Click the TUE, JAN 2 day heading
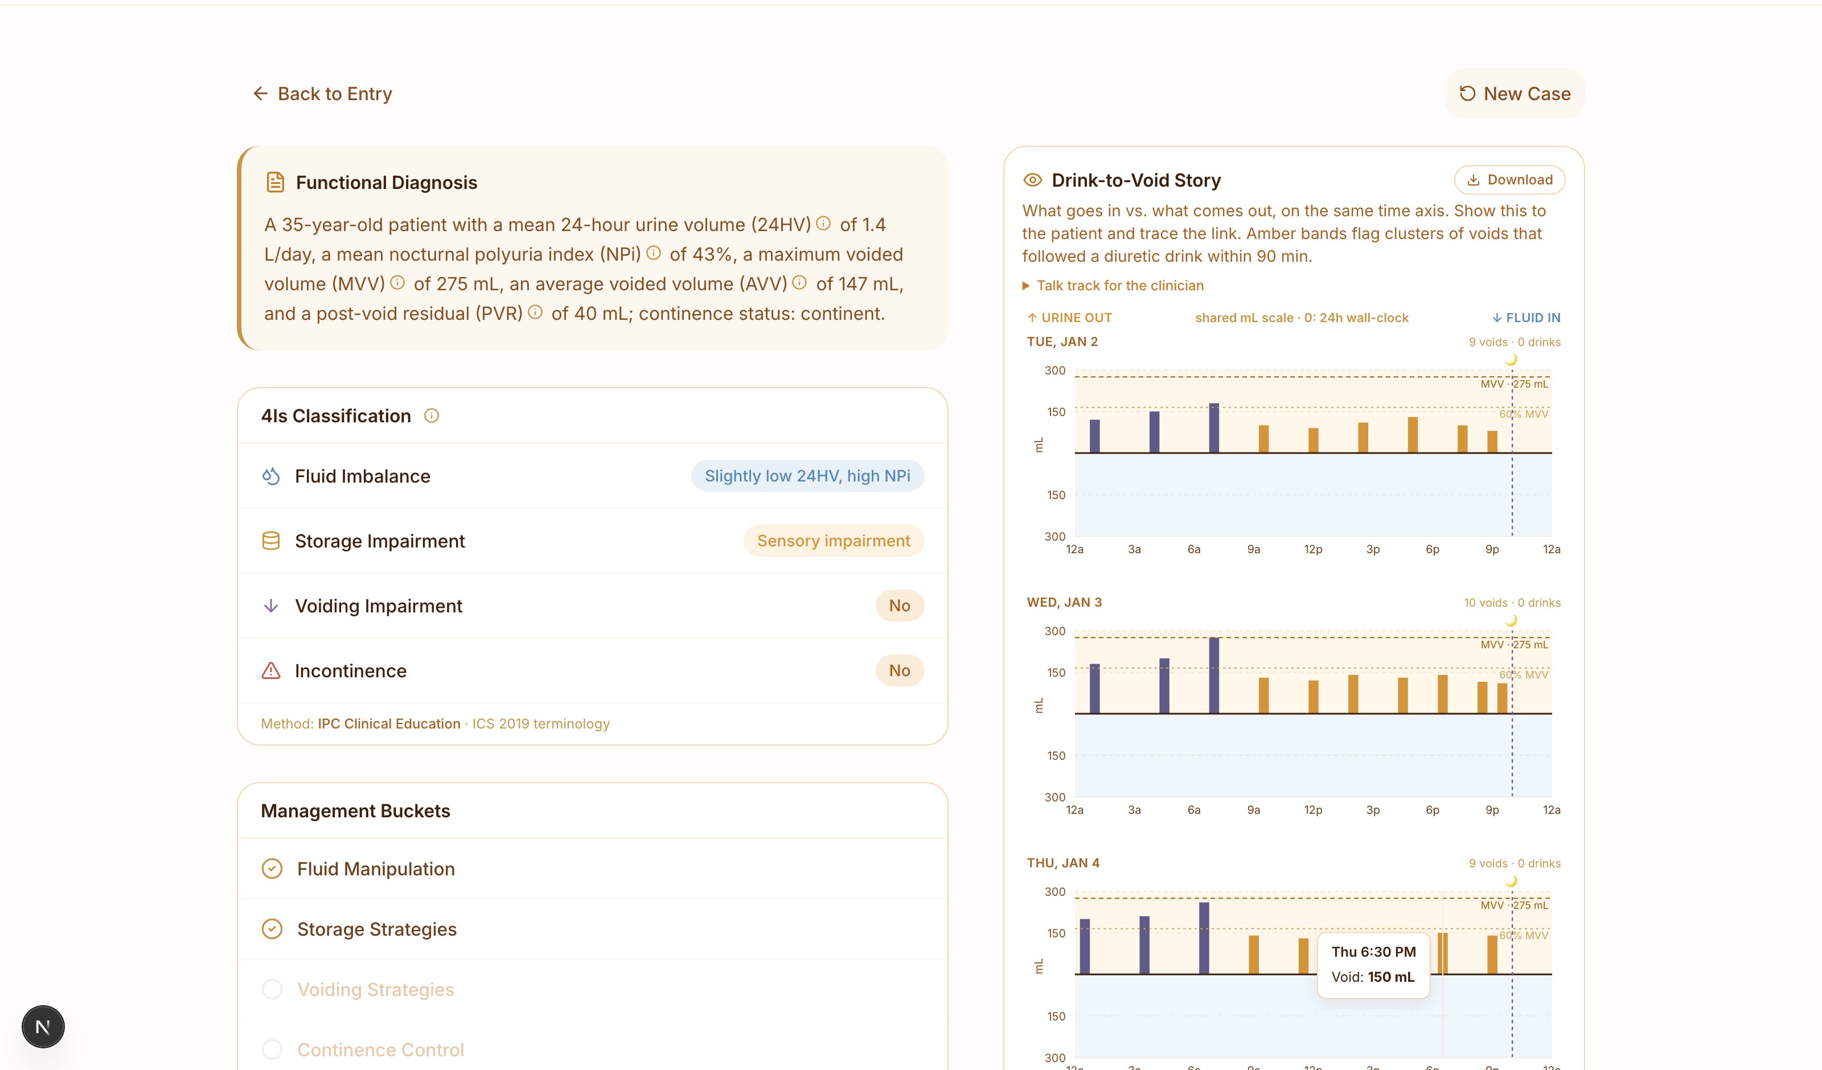Image resolution: width=1822 pixels, height=1070 pixels. (1062, 342)
